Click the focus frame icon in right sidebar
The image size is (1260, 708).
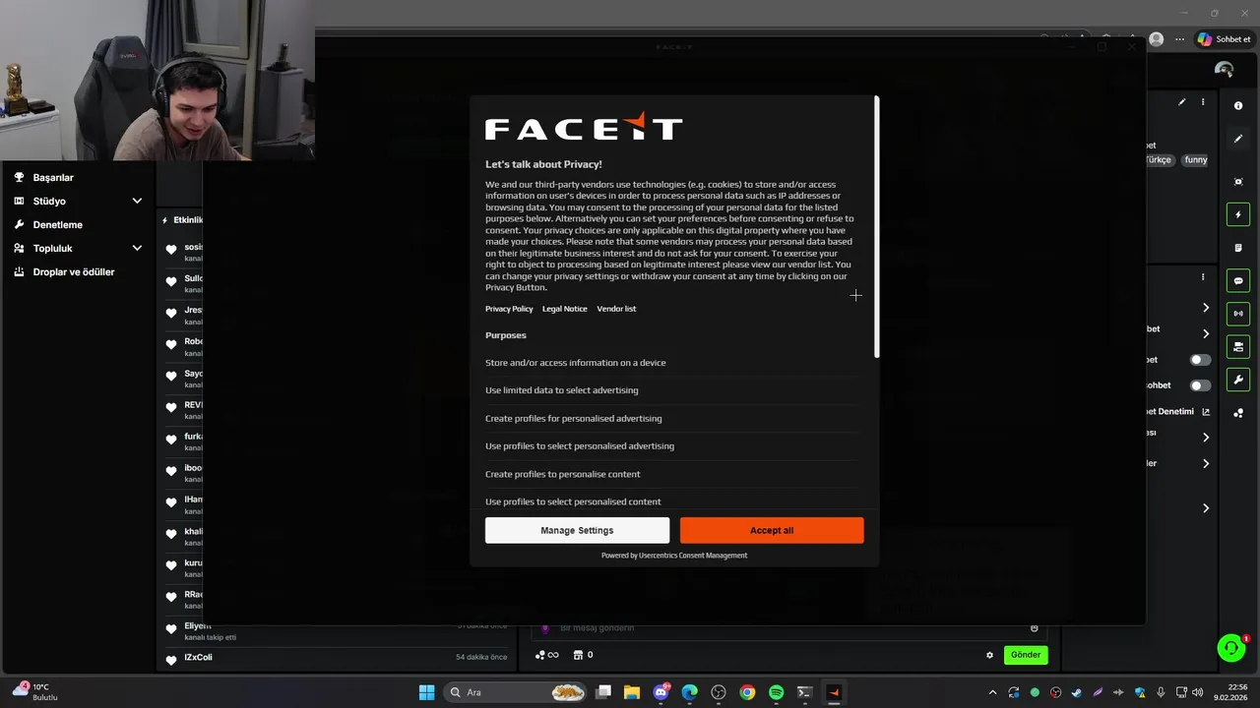point(1238,182)
